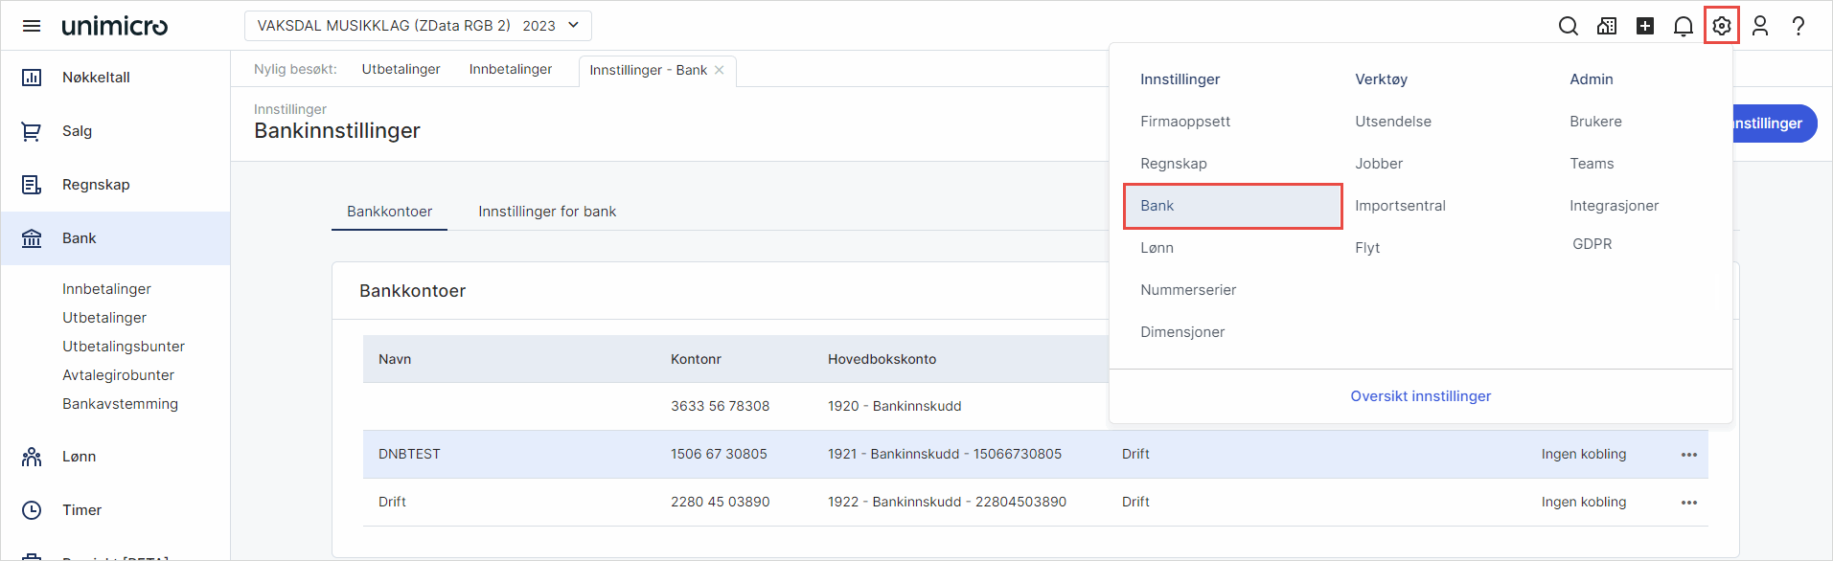The height and width of the screenshot is (561, 1833).
Task: Open the calculator dashboard icon in header
Action: coord(1607,26)
